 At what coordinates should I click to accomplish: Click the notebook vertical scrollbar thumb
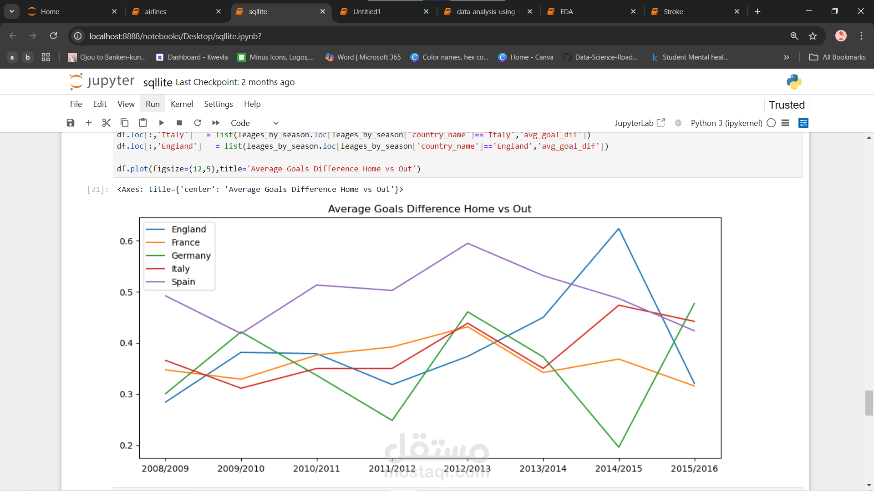[869, 402]
